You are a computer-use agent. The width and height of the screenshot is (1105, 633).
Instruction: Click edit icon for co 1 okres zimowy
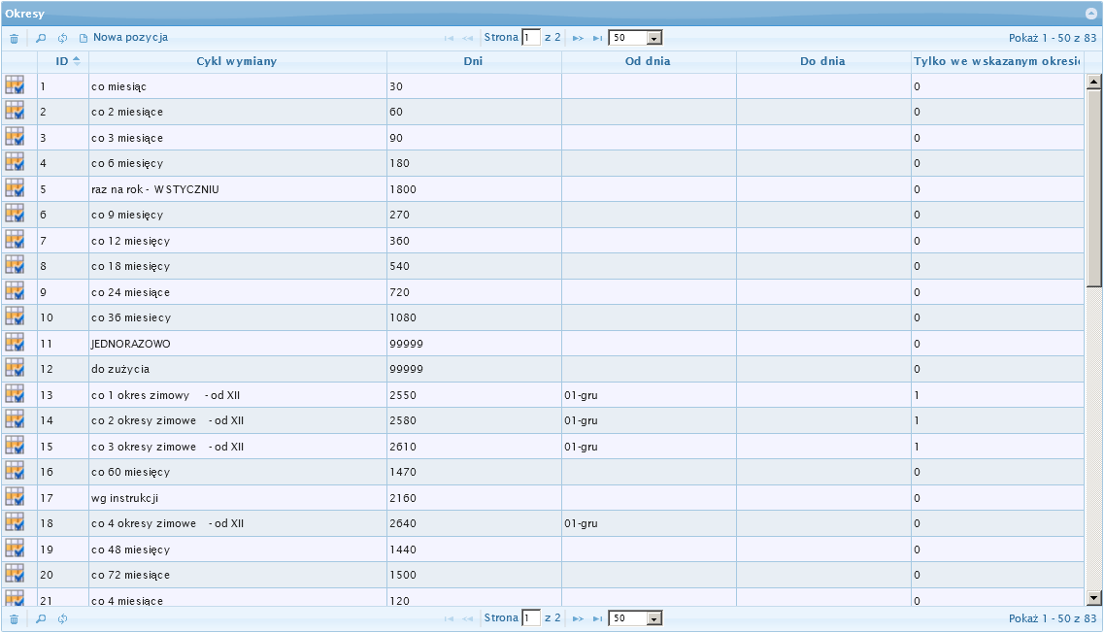[15, 395]
